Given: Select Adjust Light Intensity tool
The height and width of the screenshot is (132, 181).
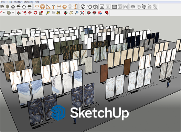Looking at the screenshot, I should (x=75, y=7).
